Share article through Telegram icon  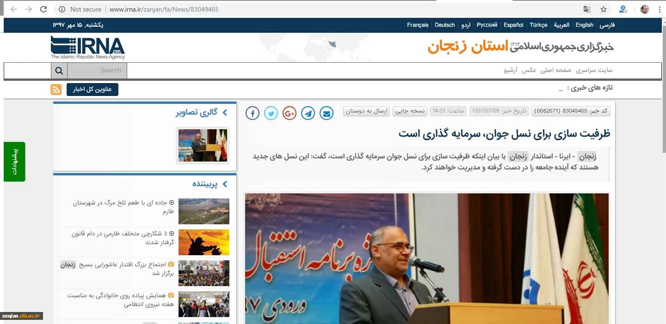click(x=308, y=113)
